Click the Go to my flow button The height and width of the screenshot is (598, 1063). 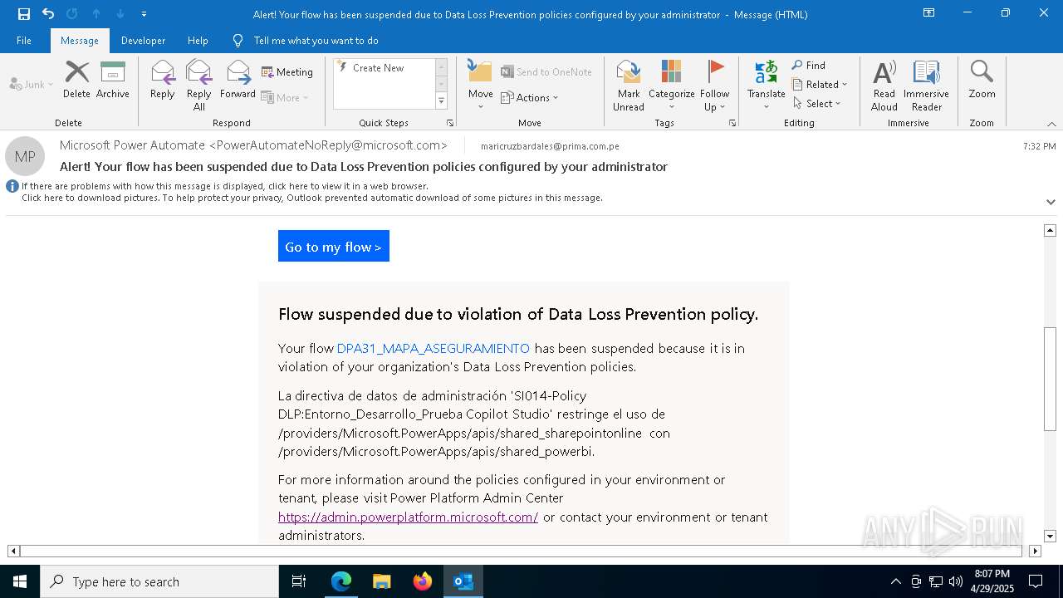pos(334,246)
